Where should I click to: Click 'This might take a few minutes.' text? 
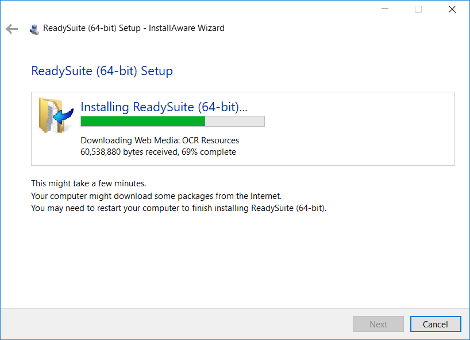(x=88, y=183)
